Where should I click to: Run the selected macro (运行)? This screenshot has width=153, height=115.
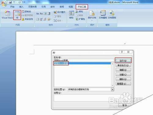point(123,61)
